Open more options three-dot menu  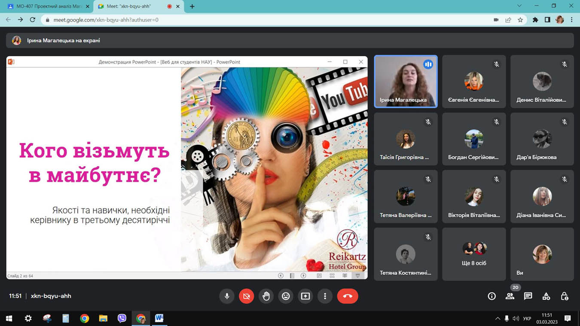click(x=325, y=296)
